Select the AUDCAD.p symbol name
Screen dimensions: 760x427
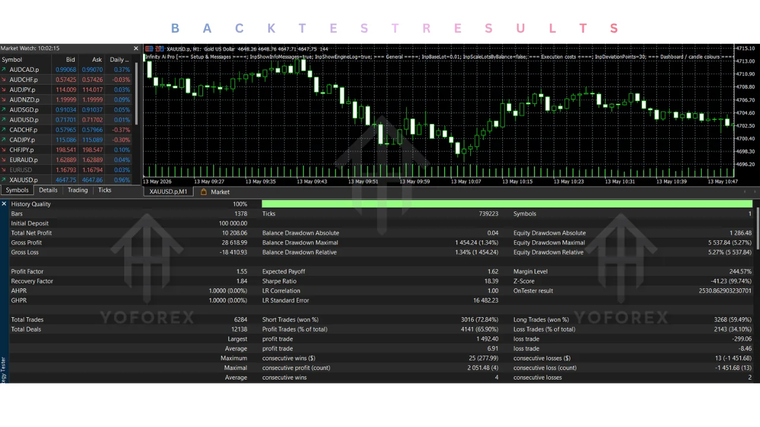point(24,69)
